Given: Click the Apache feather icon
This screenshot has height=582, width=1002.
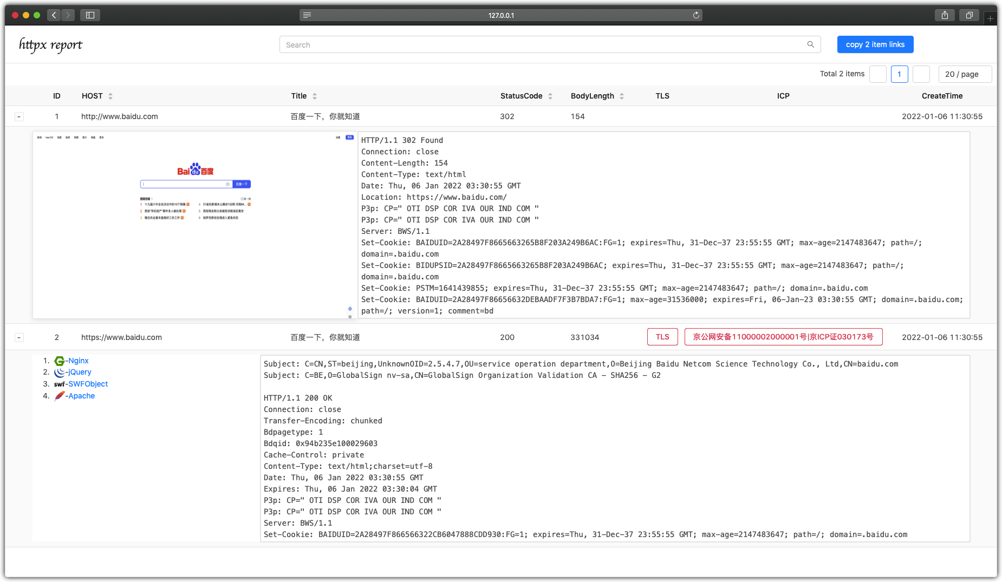Looking at the screenshot, I should pyautogui.click(x=60, y=396).
